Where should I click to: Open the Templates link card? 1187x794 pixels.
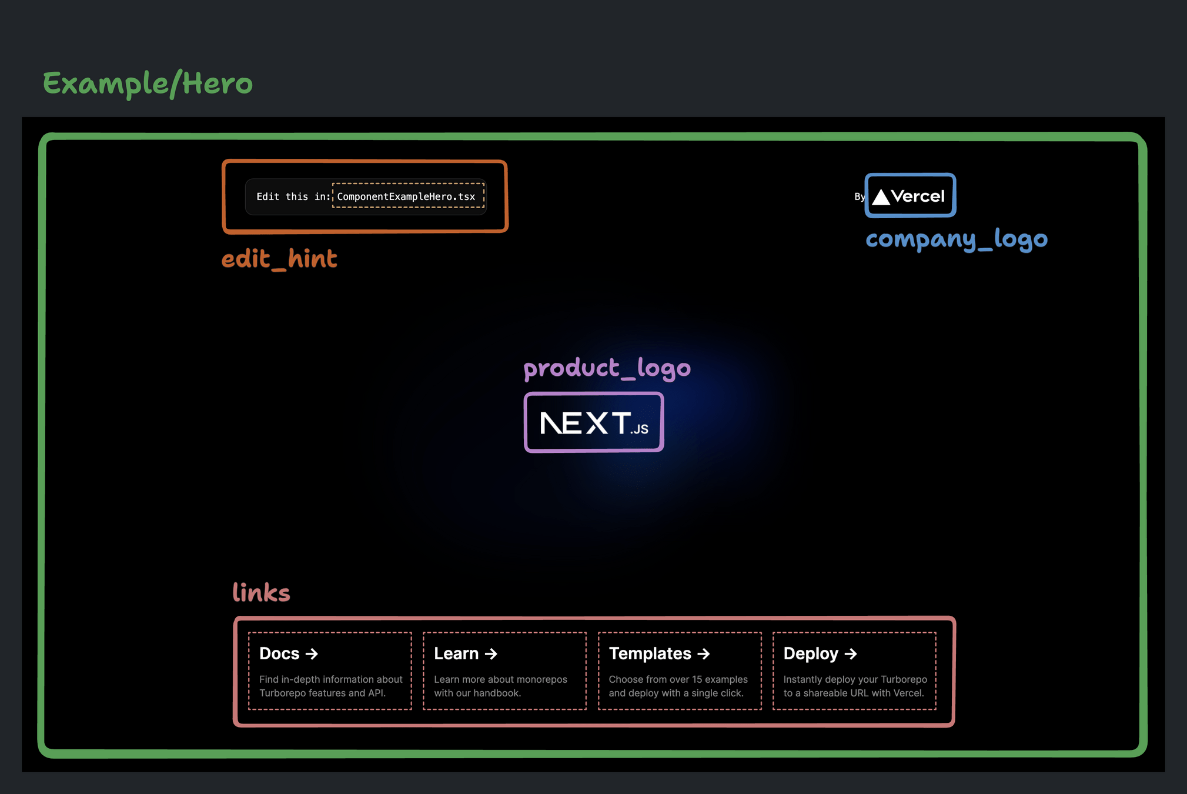tap(680, 670)
